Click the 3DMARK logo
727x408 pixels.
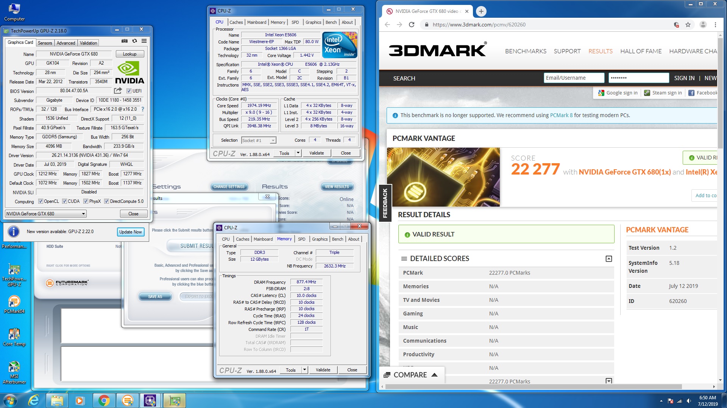click(x=438, y=50)
